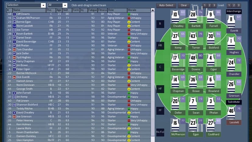
Task: Click the list scroll-up arrow
Action: coord(153,10)
